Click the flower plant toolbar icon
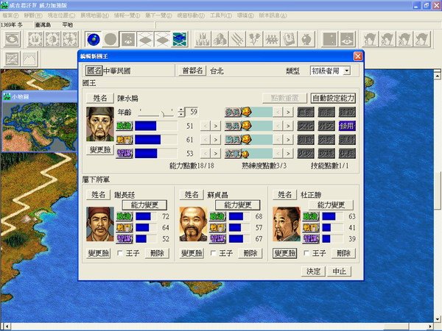The image size is (442, 331). (x=254, y=39)
